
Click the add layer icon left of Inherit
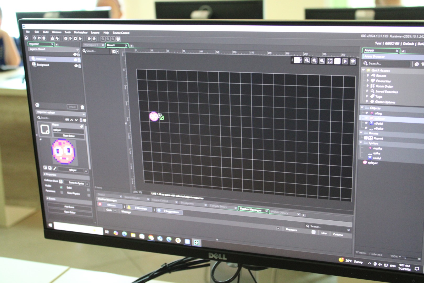pyautogui.click(x=37, y=105)
